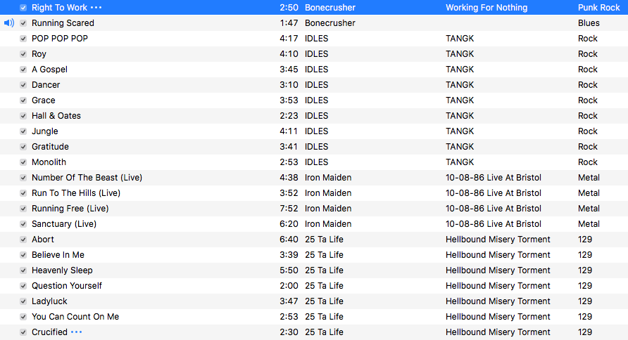This screenshot has height=340, width=628.
Task: Toggle the checkbox for Gratitude
Action: pyautogui.click(x=23, y=147)
